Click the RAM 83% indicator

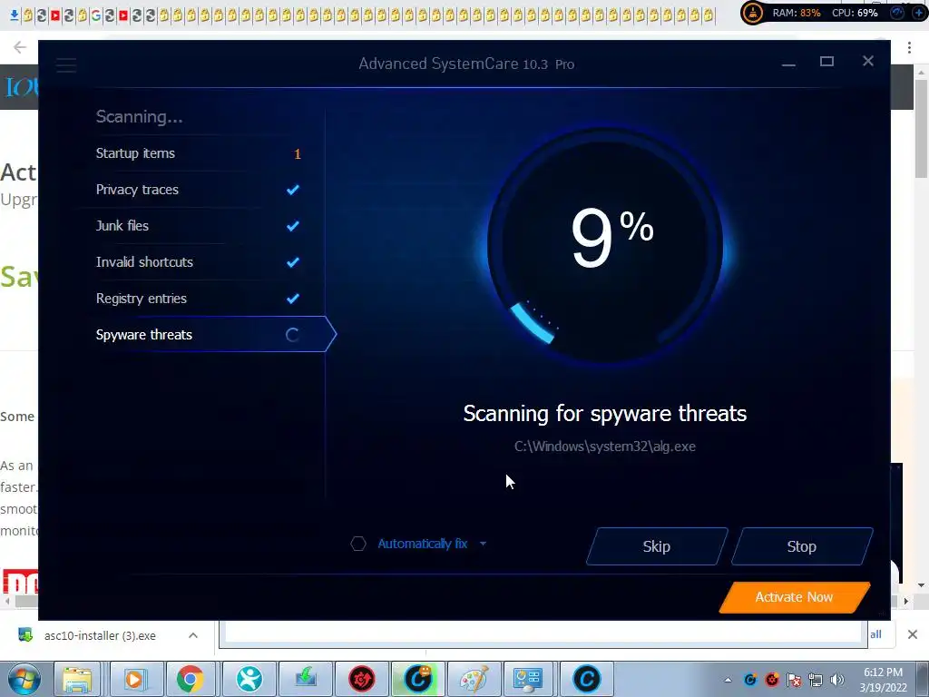click(797, 13)
